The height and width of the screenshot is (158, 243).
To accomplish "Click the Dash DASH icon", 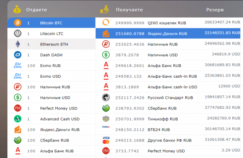I will pyautogui.click(x=18, y=55).
